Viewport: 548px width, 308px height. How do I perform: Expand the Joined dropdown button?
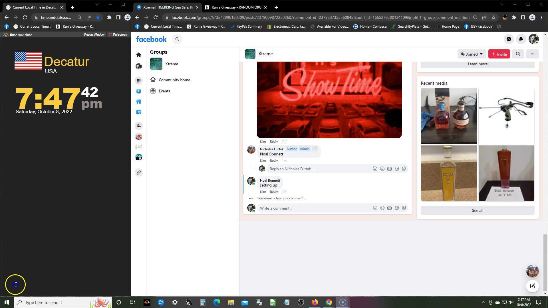click(x=472, y=54)
